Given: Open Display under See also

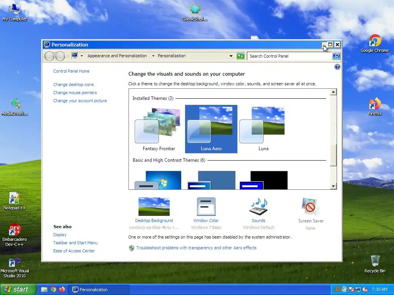Looking at the screenshot, I should (60, 235).
